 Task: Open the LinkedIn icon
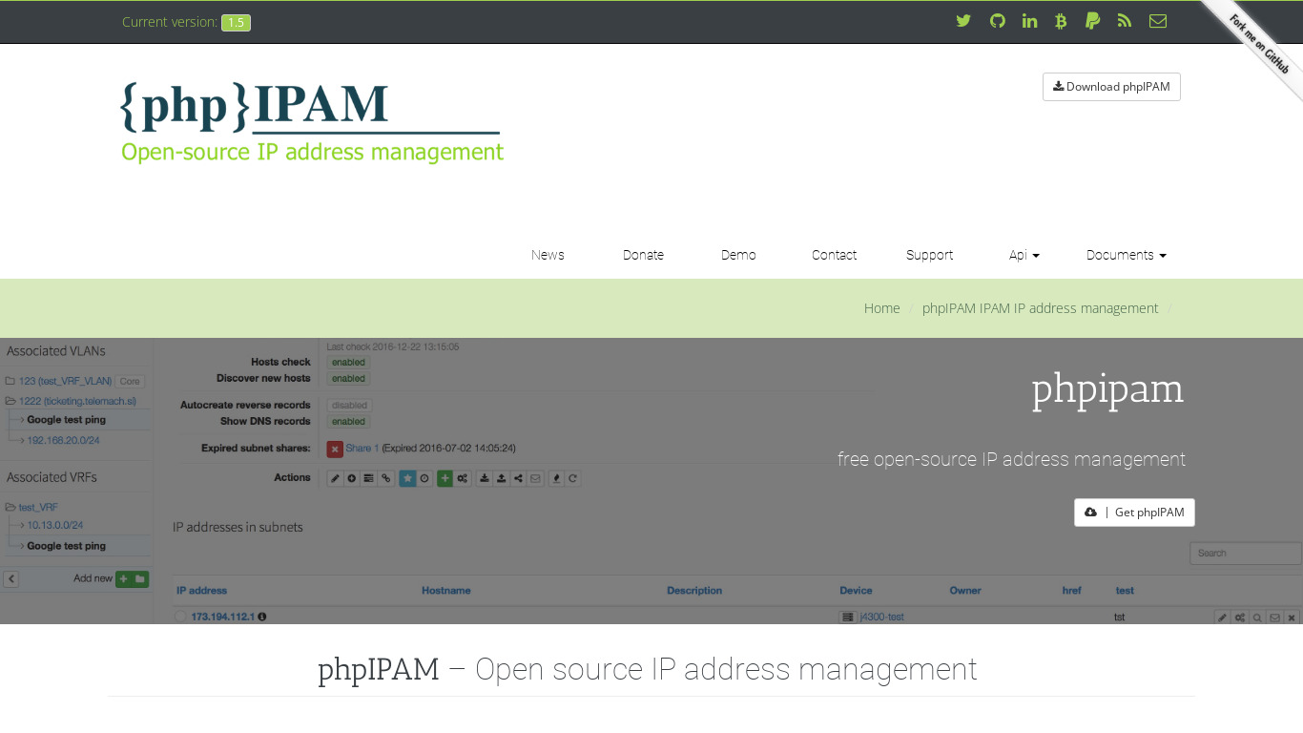coord(1029,21)
